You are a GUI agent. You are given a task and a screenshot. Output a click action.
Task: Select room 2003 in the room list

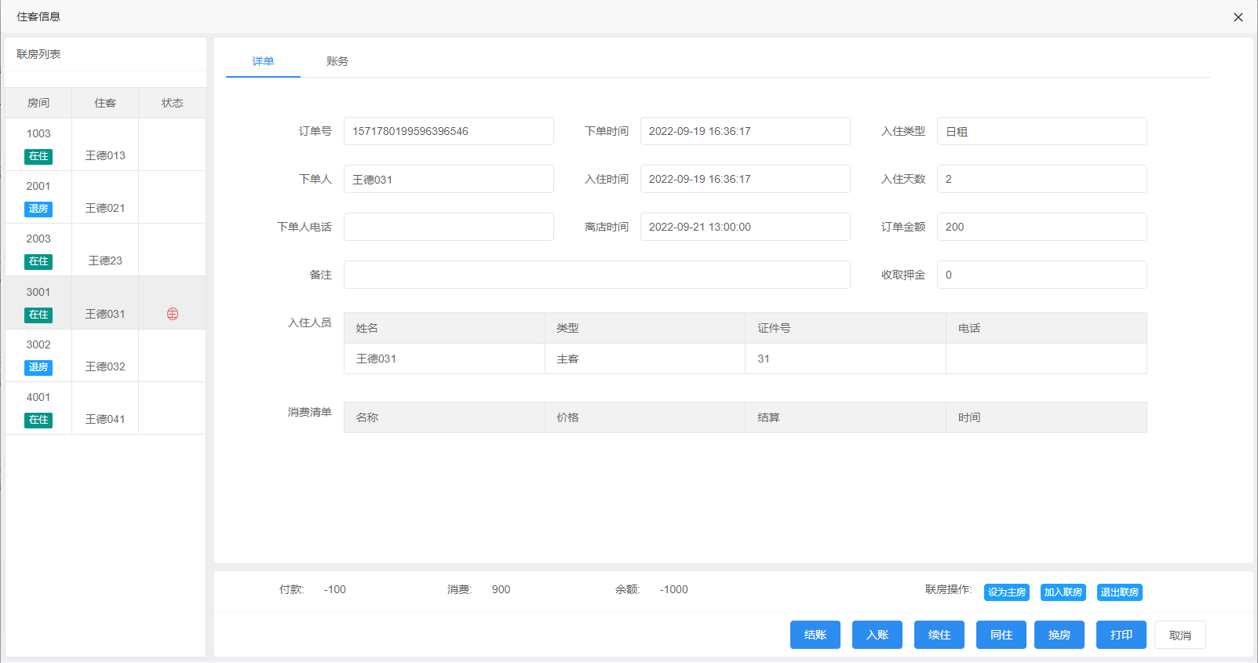click(x=105, y=250)
